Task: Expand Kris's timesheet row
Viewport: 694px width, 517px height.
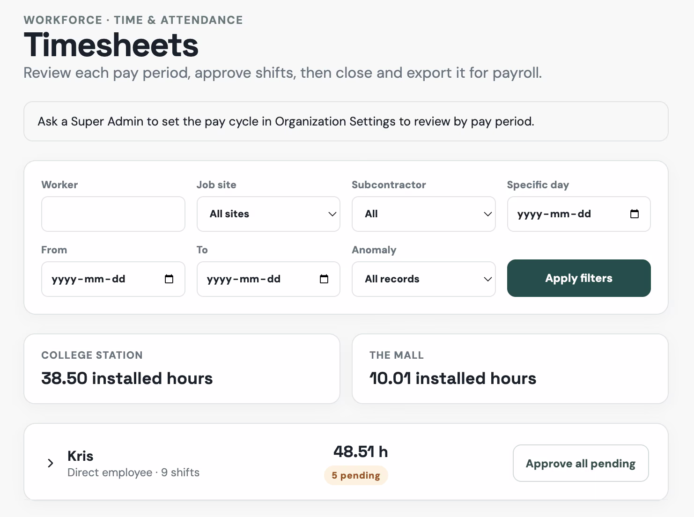Action: [x=51, y=463]
